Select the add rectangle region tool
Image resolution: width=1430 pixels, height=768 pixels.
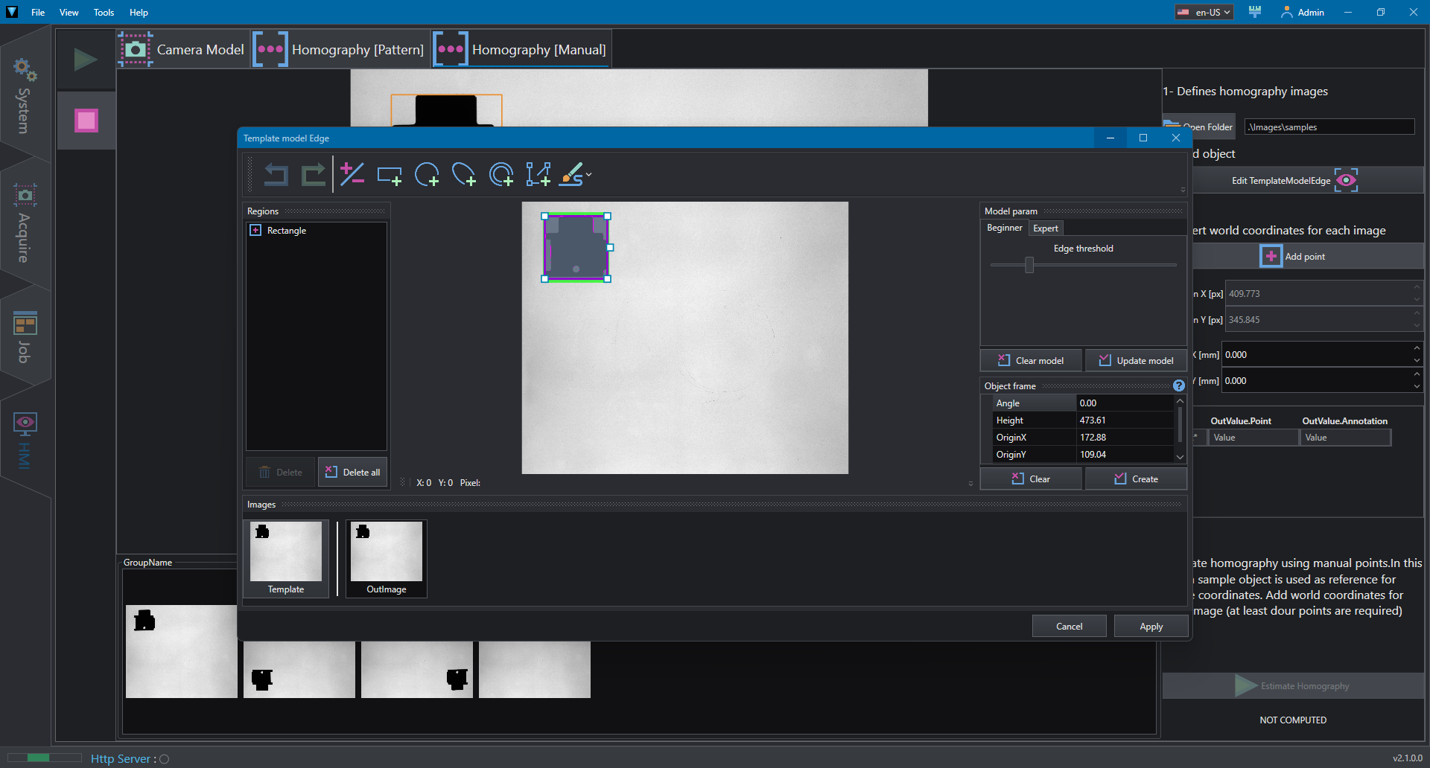point(389,175)
